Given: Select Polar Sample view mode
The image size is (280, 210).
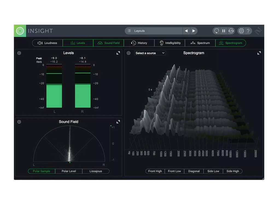Looking at the screenshot, I should 42,171.
